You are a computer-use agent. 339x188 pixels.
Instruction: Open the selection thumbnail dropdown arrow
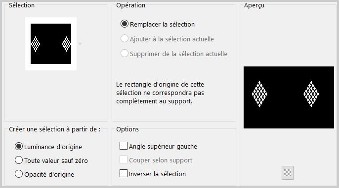coord(80,44)
